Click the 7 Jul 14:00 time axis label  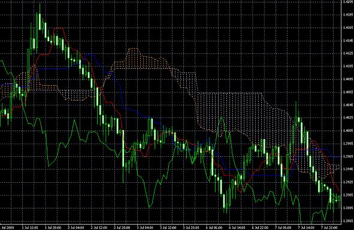tap(307, 228)
